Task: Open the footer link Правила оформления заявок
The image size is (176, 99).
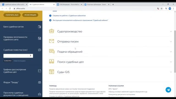Action: coord(72,89)
